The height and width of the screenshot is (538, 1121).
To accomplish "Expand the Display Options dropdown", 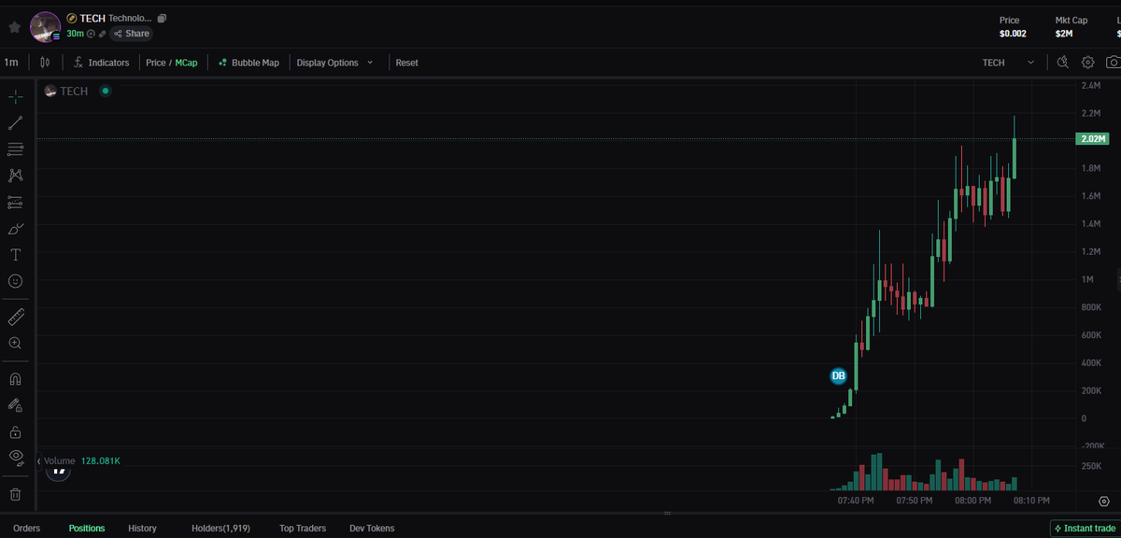I will tap(334, 63).
